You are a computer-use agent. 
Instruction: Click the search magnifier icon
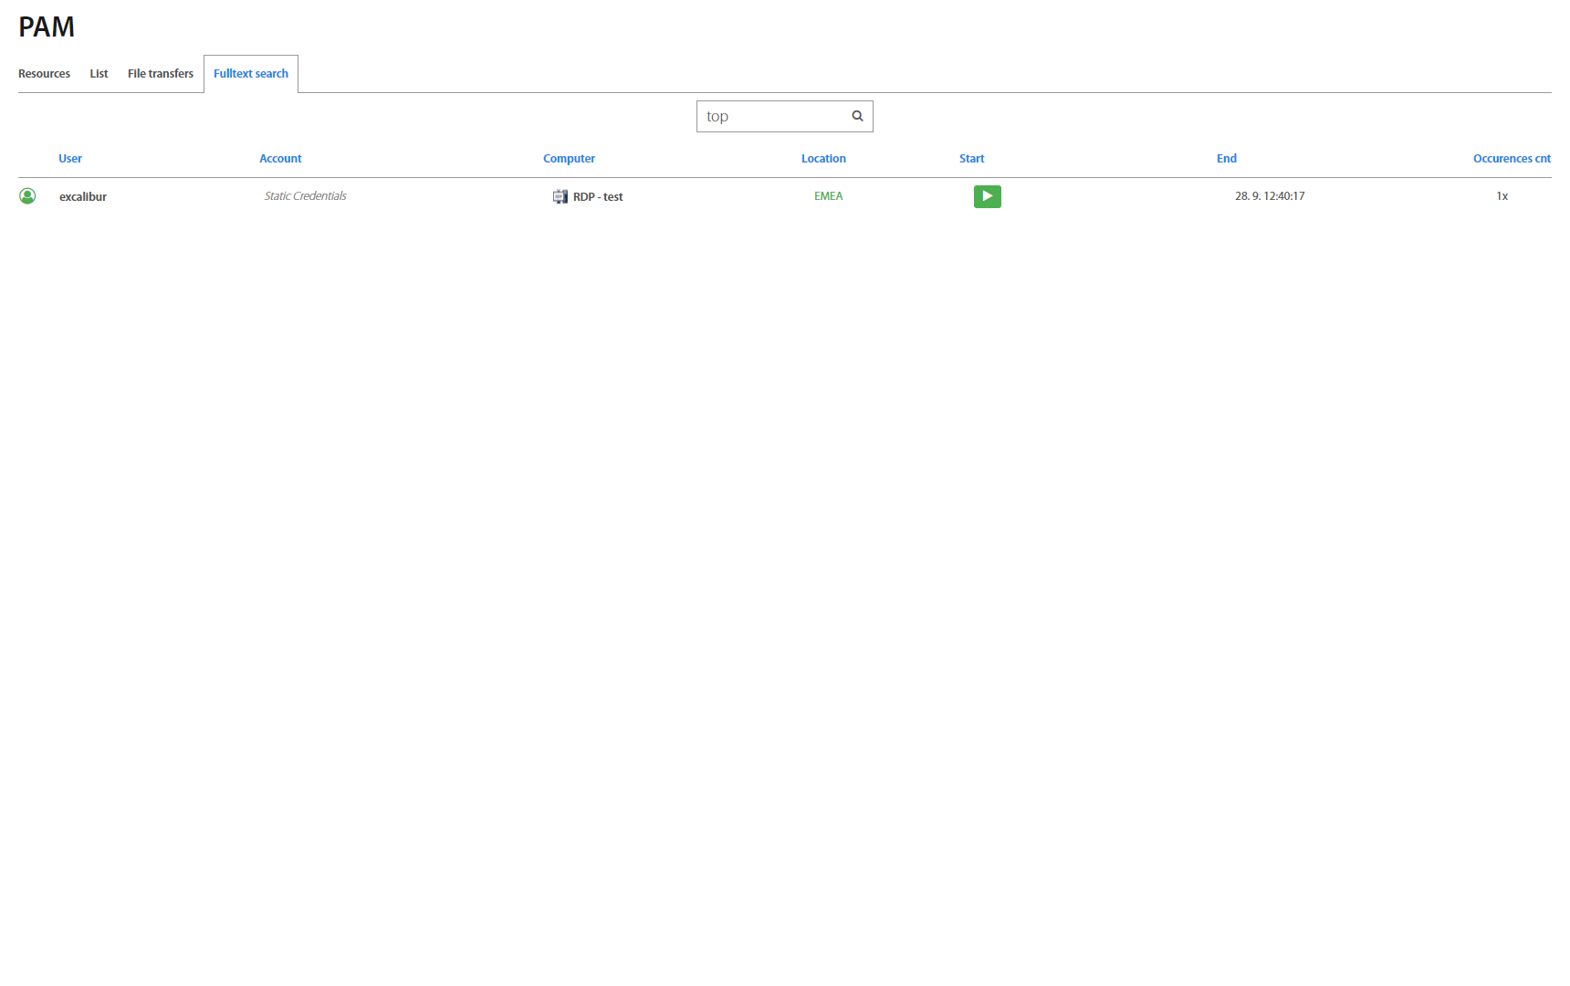(857, 116)
